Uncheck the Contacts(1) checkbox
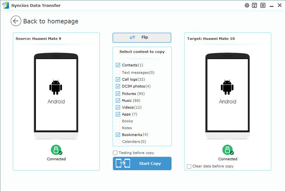Image resolution: width=286 pixels, height=192 pixels. (x=118, y=65)
